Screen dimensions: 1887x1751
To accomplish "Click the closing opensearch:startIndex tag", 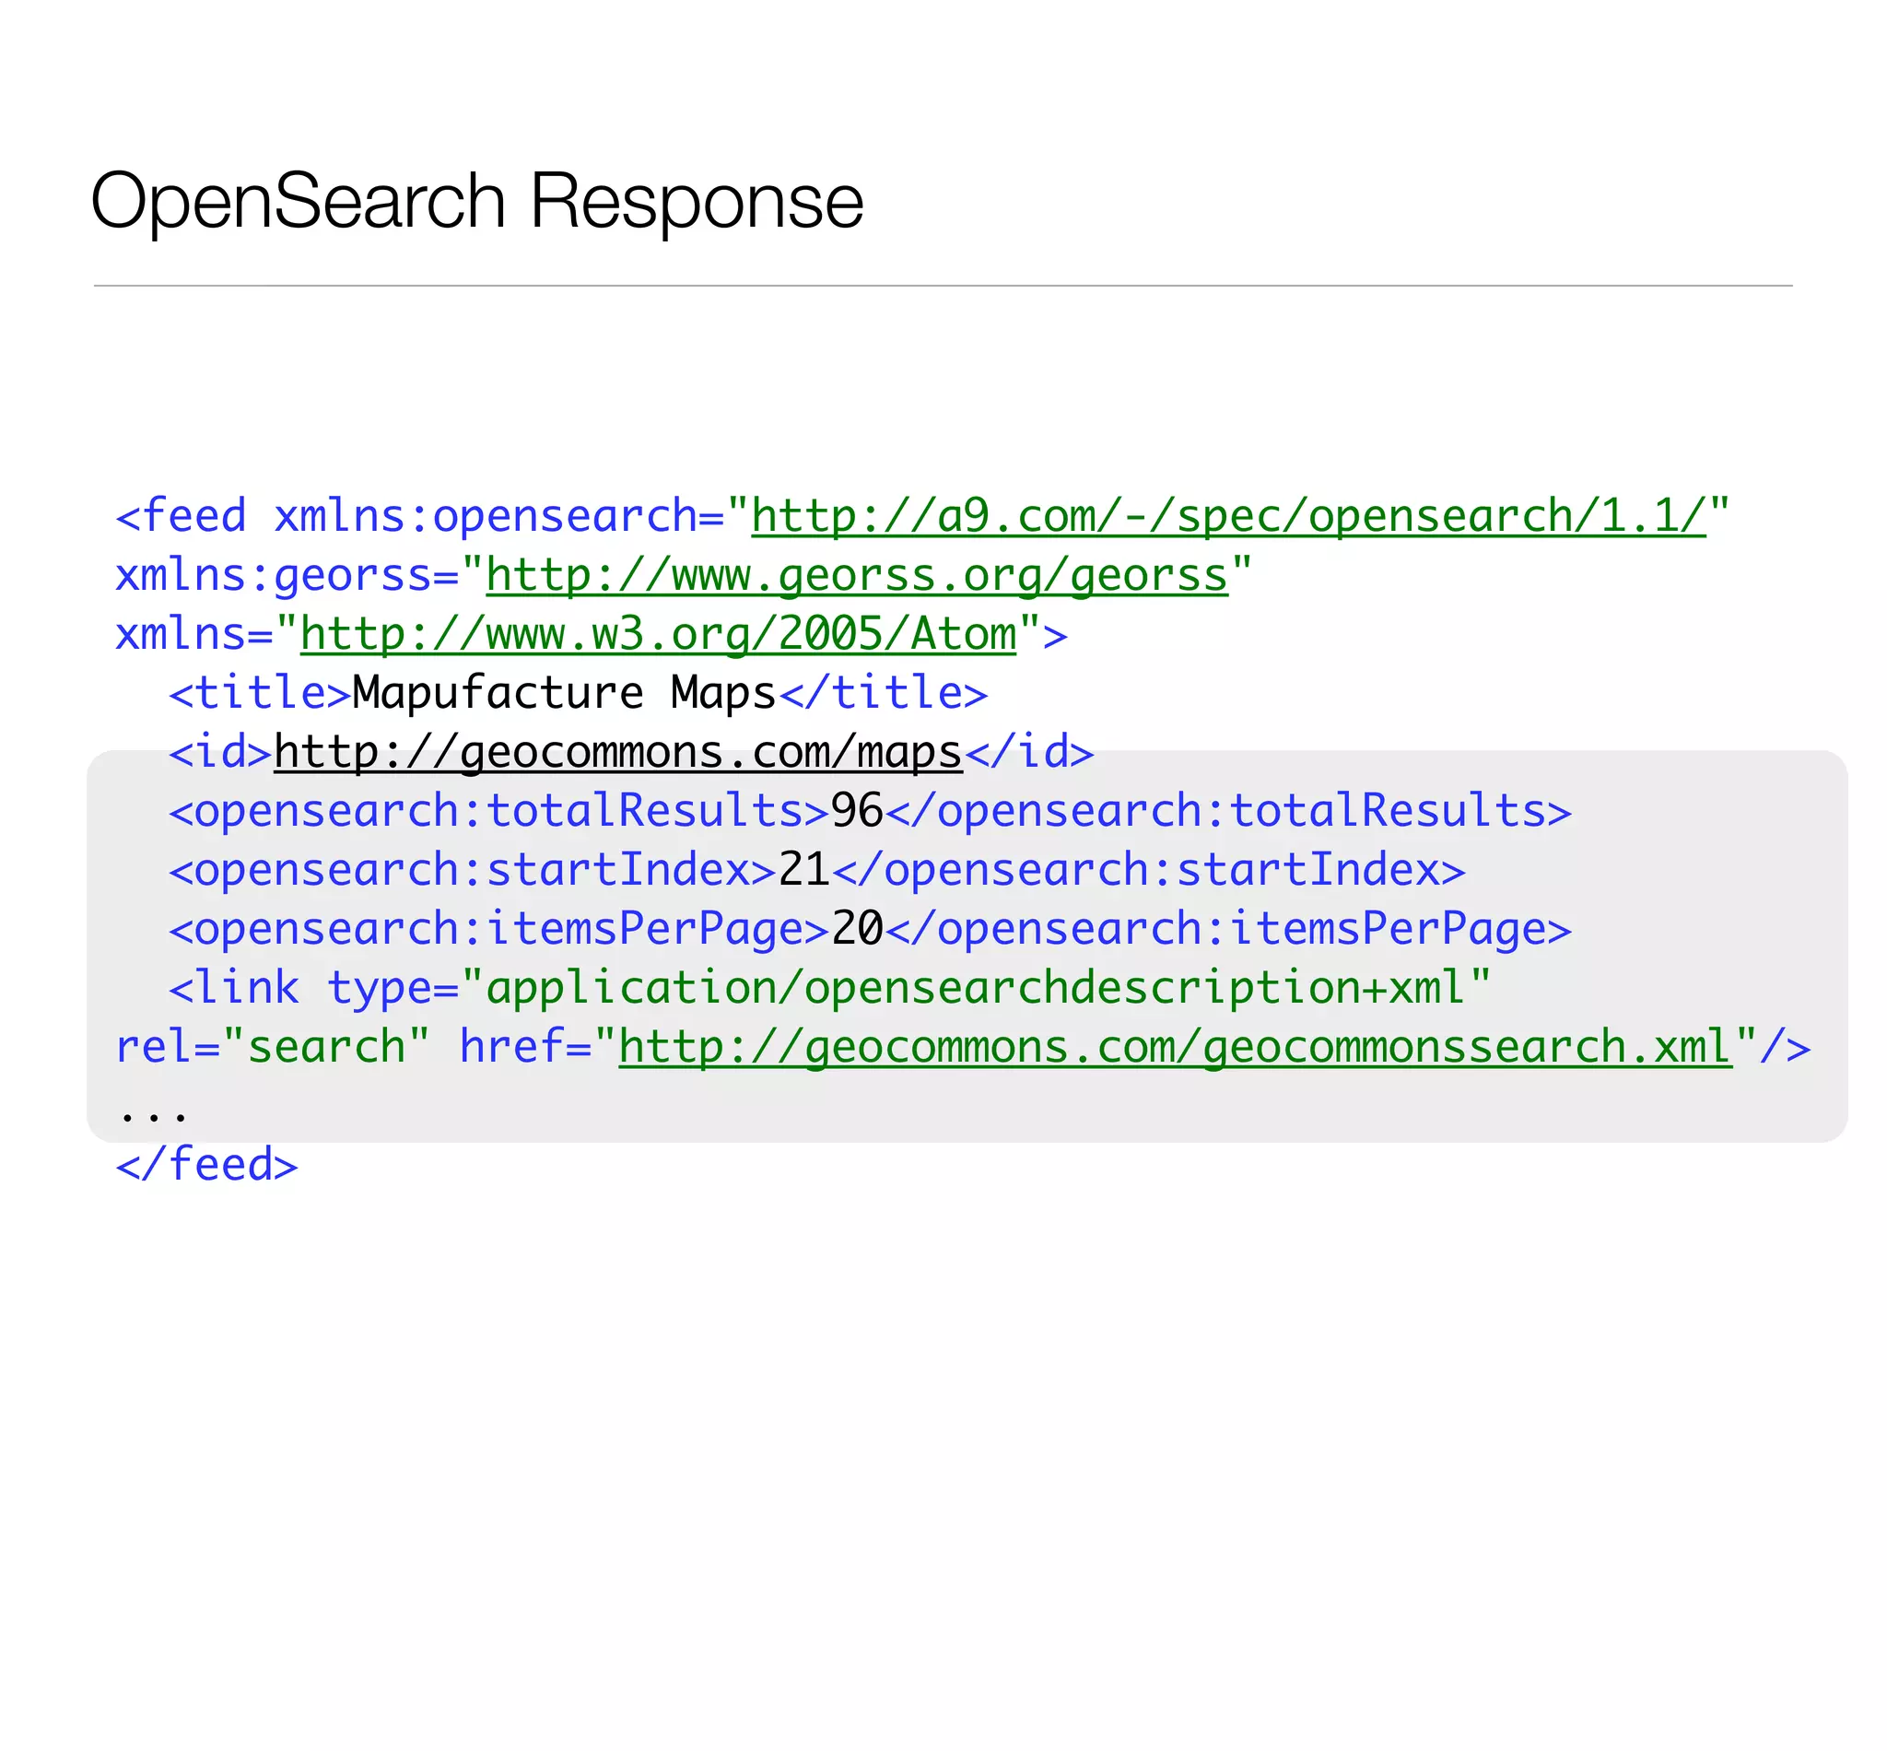I will tap(1148, 871).
